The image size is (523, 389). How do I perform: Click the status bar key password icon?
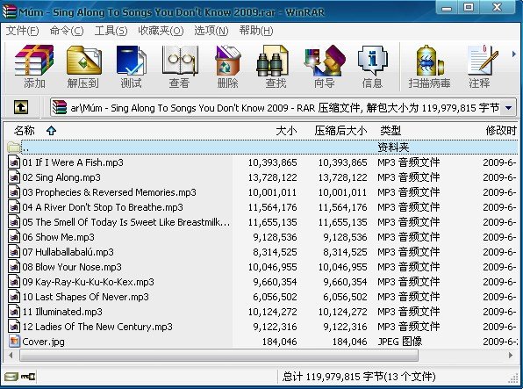point(28,377)
